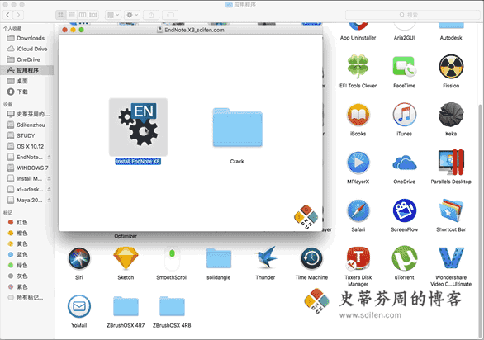Select the FaceTime app icon

coord(405,66)
